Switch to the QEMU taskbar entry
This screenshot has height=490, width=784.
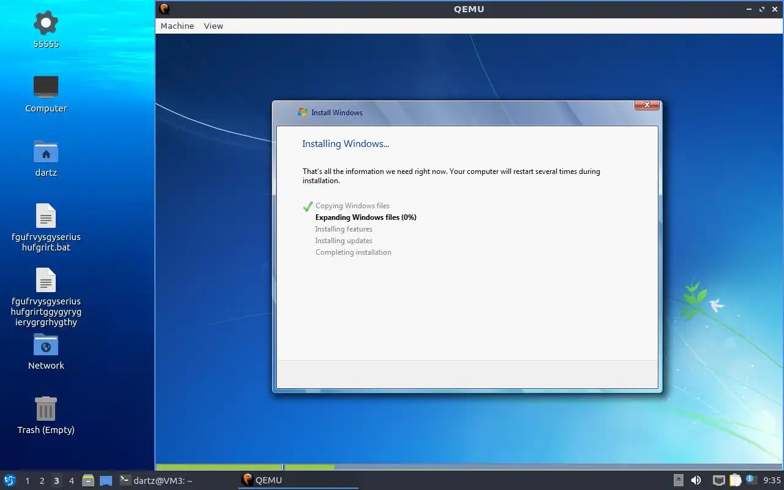(298, 480)
